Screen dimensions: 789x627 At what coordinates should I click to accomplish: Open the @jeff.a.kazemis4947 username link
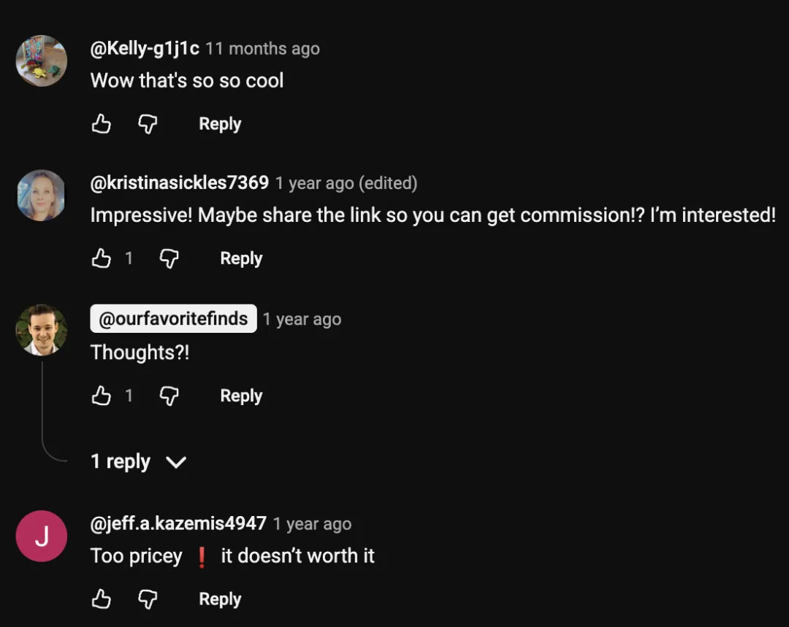click(178, 523)
